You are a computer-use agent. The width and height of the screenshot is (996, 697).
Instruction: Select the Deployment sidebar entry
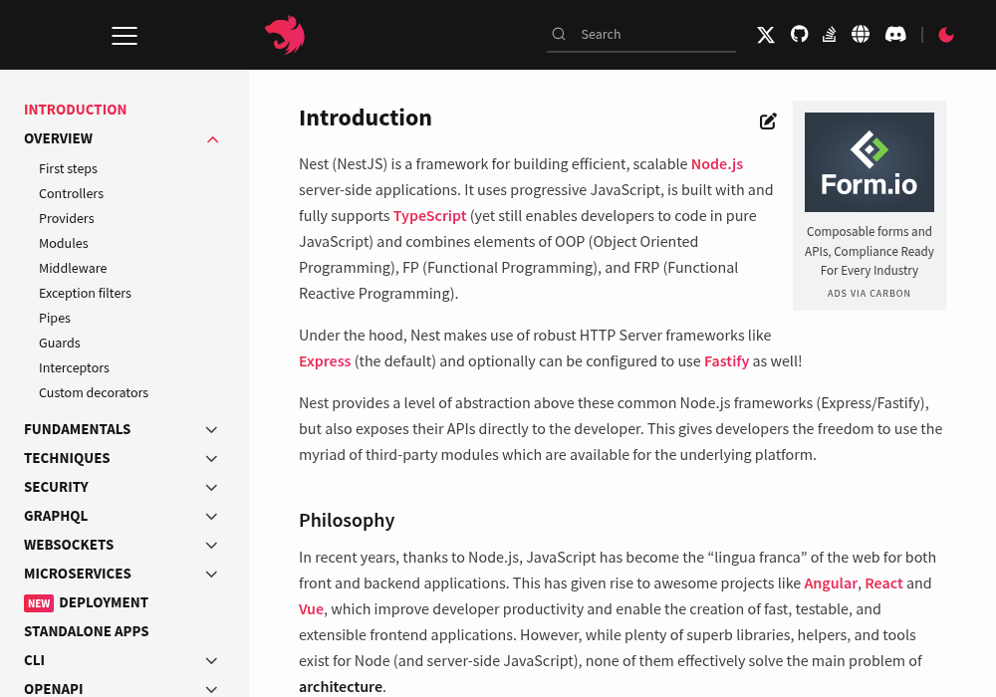(x=87, y=602)
